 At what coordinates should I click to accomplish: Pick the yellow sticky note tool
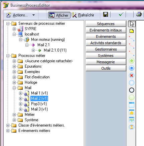[x=132, y=31]
